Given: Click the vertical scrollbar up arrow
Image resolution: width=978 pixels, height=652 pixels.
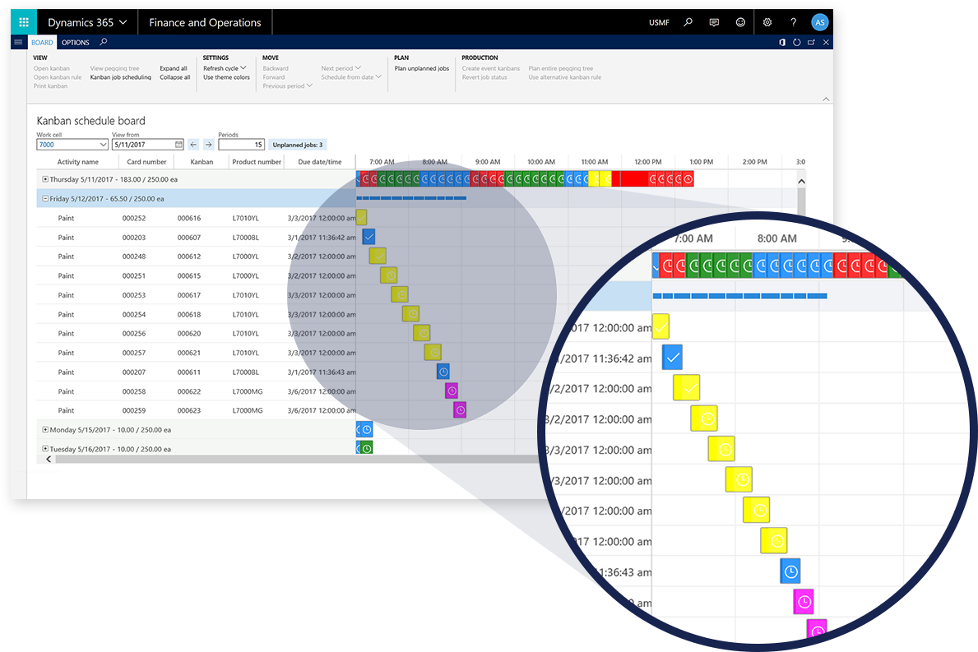Looking at the screenshot, I should tap(801, 182).
